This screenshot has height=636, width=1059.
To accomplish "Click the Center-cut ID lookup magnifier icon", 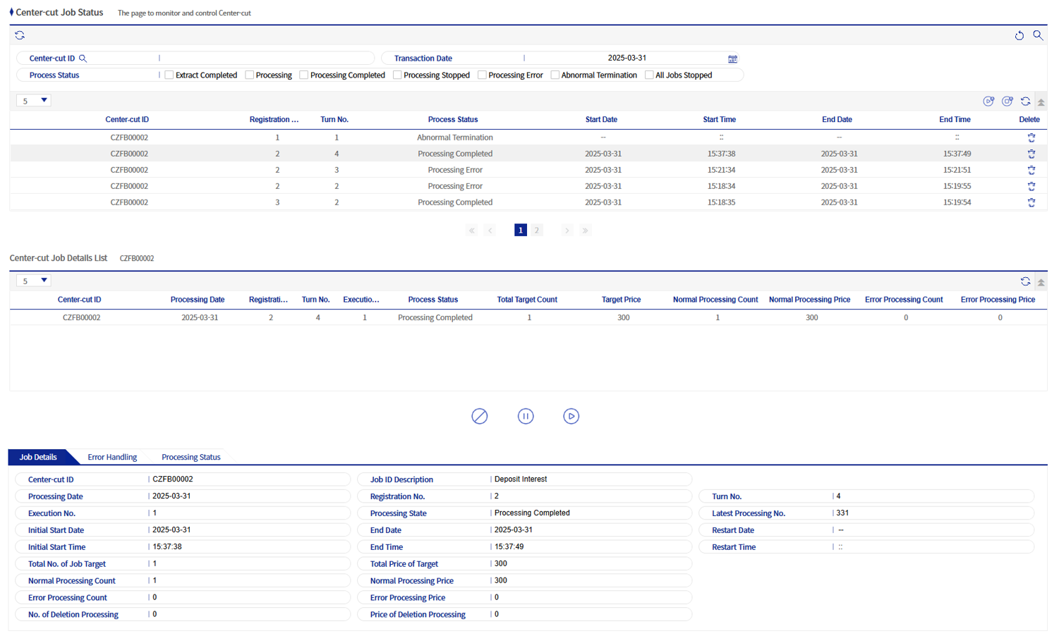I will 83,59.
